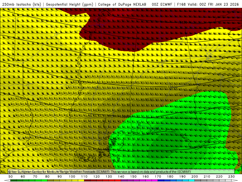
Task: Click the 90 value on the color scale
Action: click(x=60, y=177)
